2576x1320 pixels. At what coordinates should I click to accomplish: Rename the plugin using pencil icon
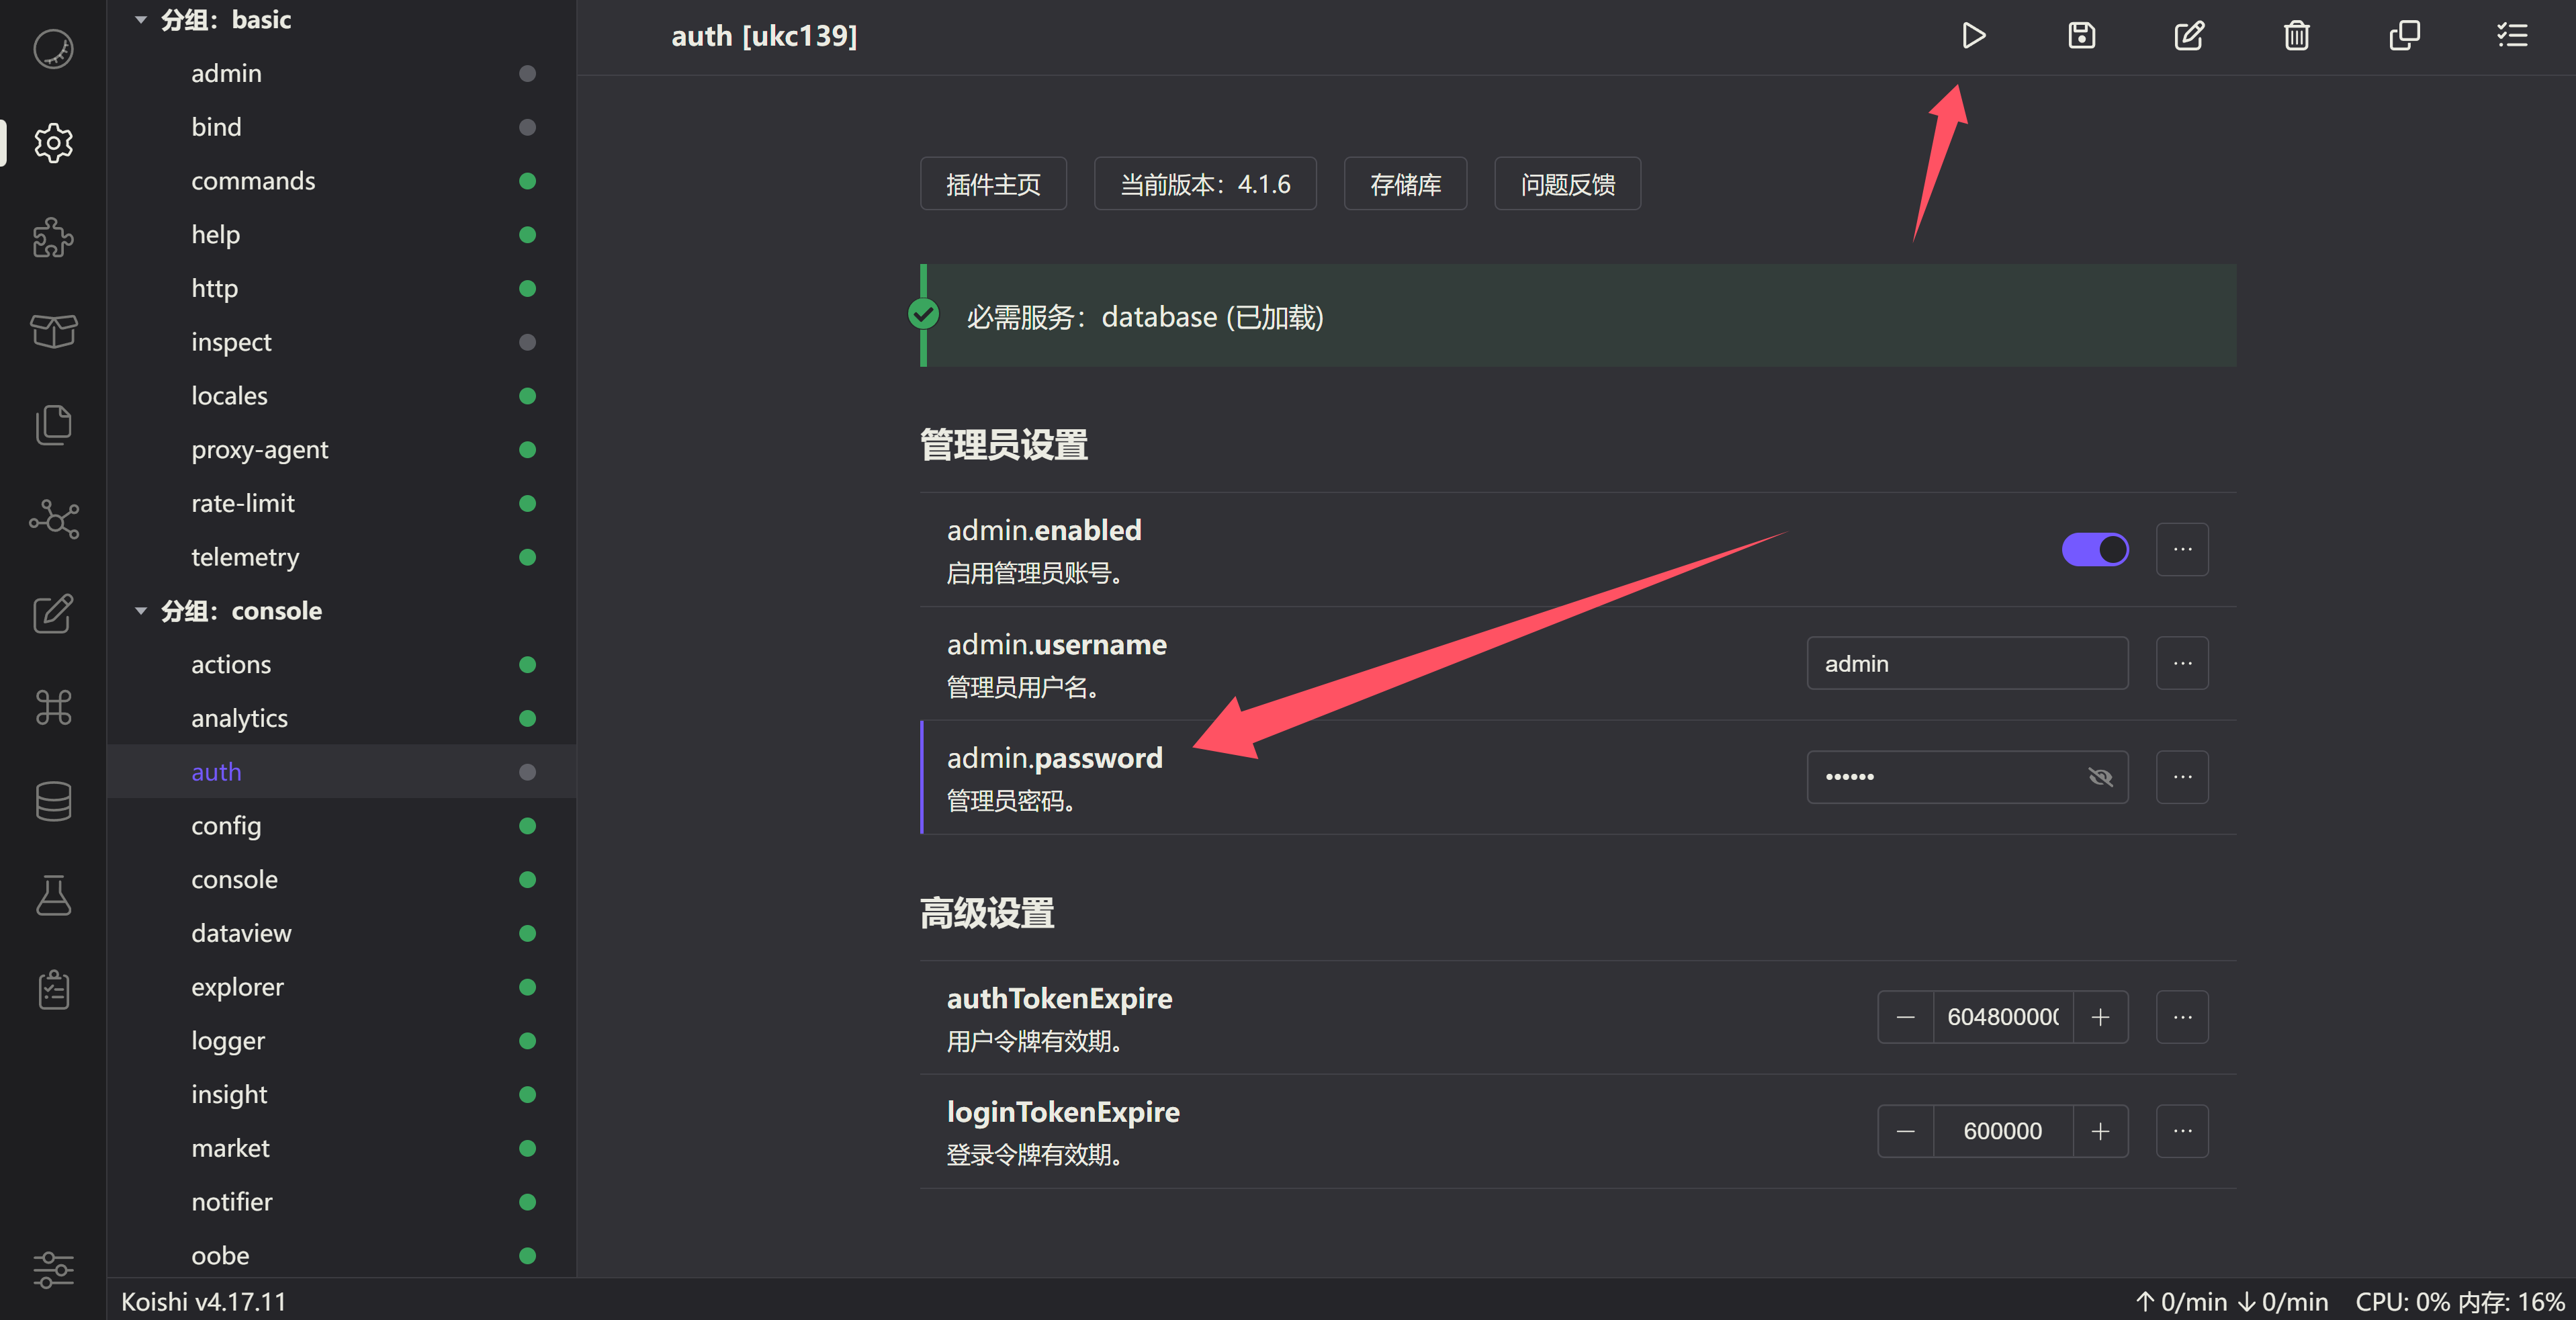click(x=2189, y=36)
